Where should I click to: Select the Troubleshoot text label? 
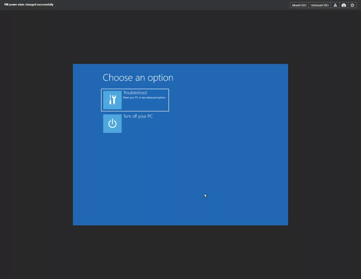point(135,93)
